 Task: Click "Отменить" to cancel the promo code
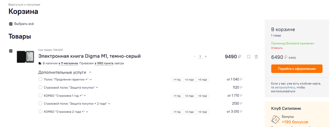(x=277, y=48)
